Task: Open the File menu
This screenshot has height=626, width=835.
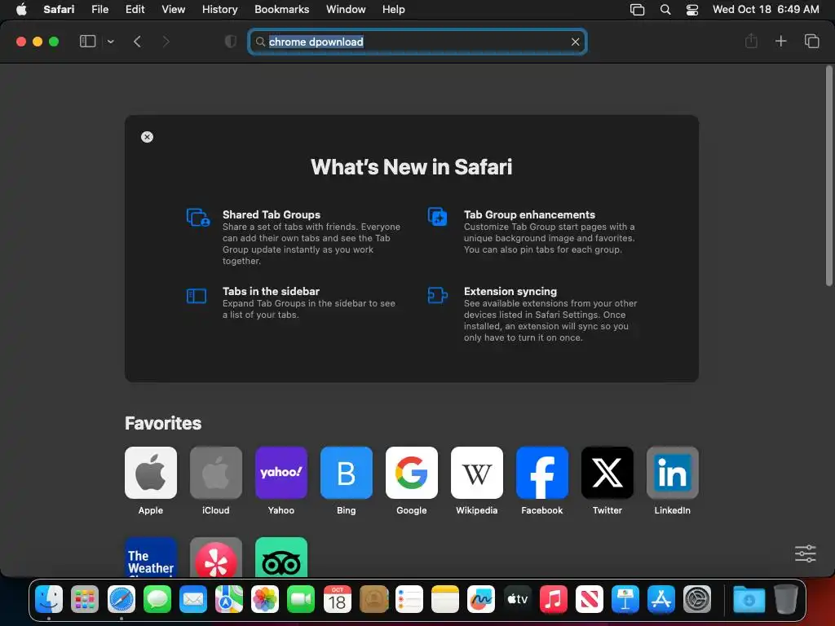Action: point(99,9)
